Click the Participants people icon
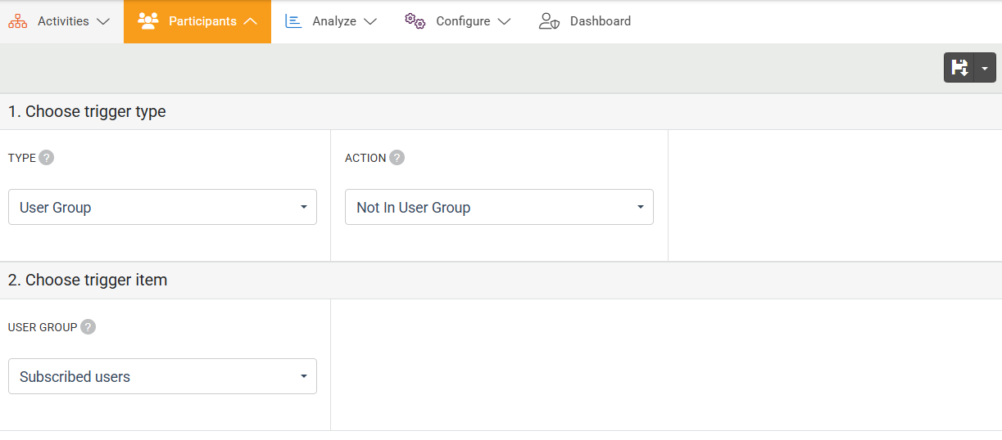The image size is (1002, 440). pos(148,21)
